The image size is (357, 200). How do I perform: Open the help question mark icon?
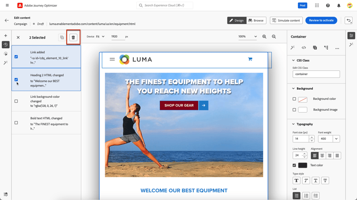click(x=327, y=5)
